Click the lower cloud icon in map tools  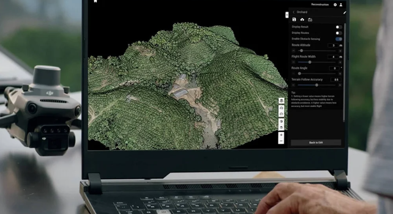[x=282, y=114]
